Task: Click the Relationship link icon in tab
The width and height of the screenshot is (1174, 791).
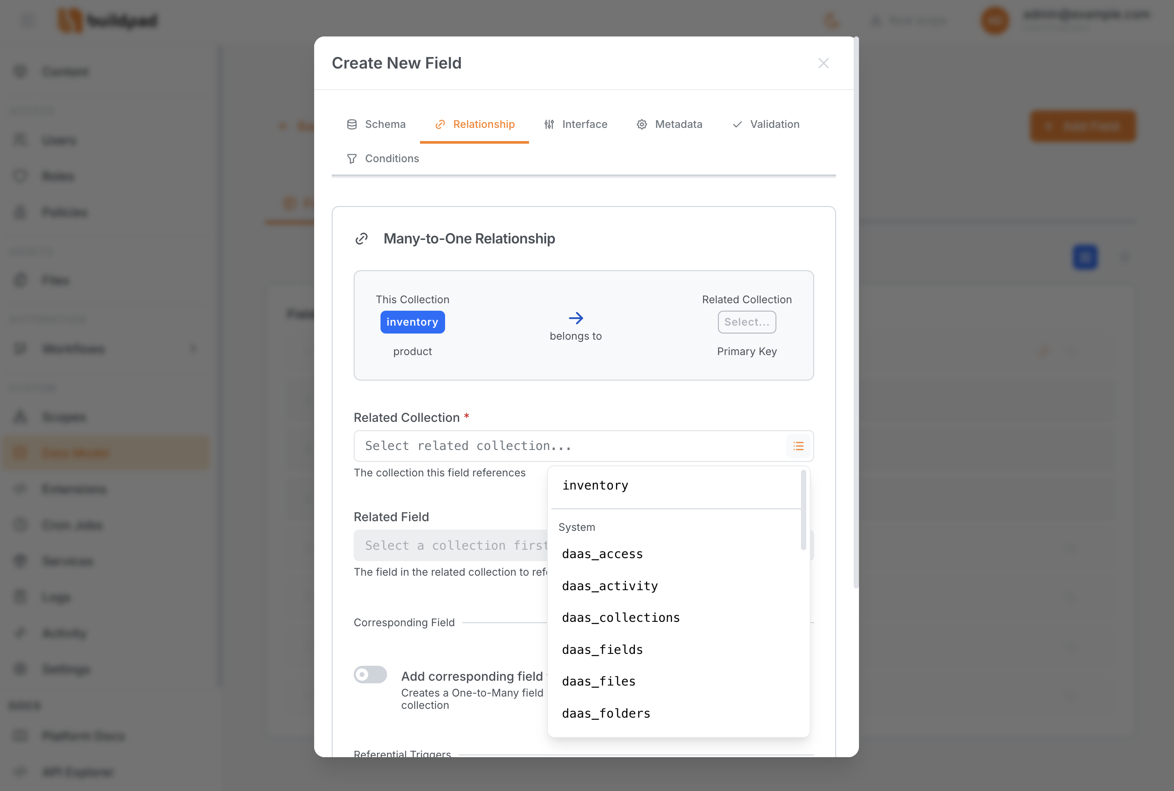Action: click(x=440, y=124)
